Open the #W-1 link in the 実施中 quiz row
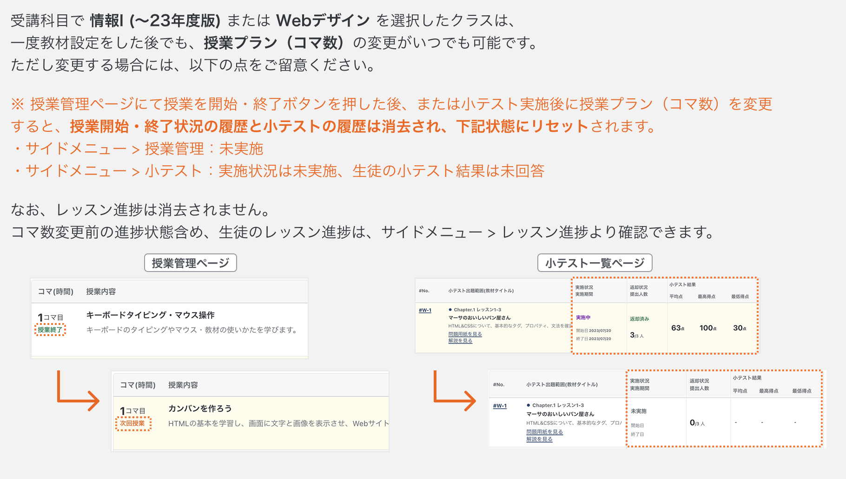Viewport: 846px width, 479px height. [425, 310]
